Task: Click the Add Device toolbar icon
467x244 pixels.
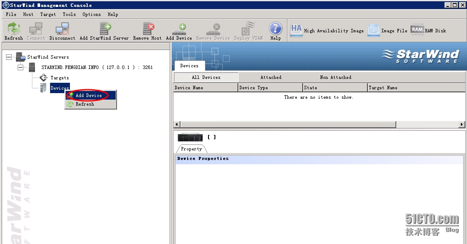Action: [x=179, y=29]
